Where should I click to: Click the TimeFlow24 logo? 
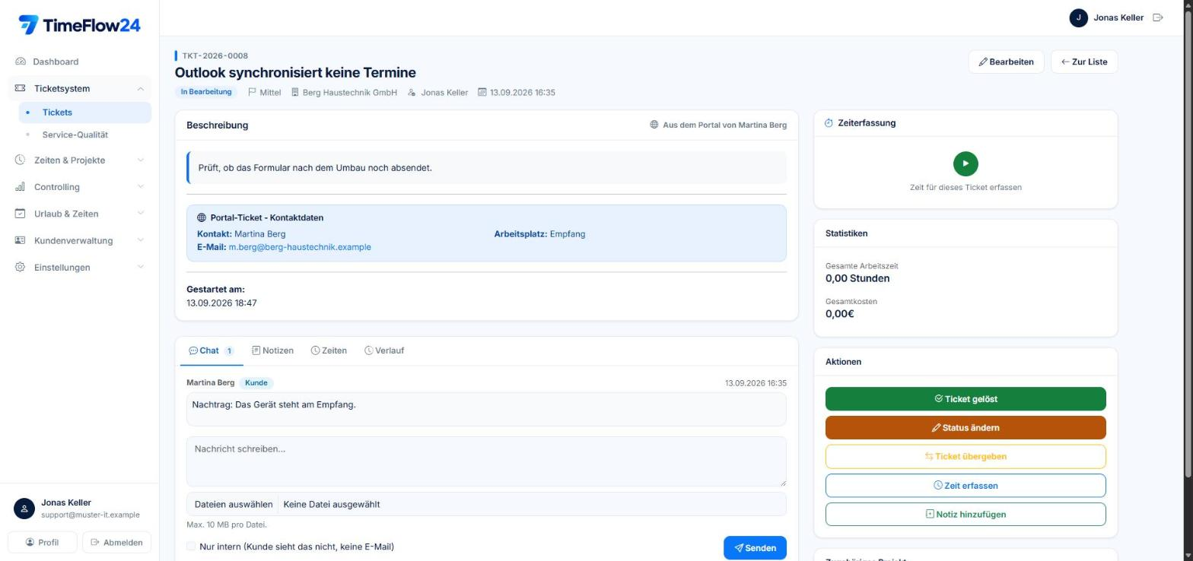coord(79,25)
